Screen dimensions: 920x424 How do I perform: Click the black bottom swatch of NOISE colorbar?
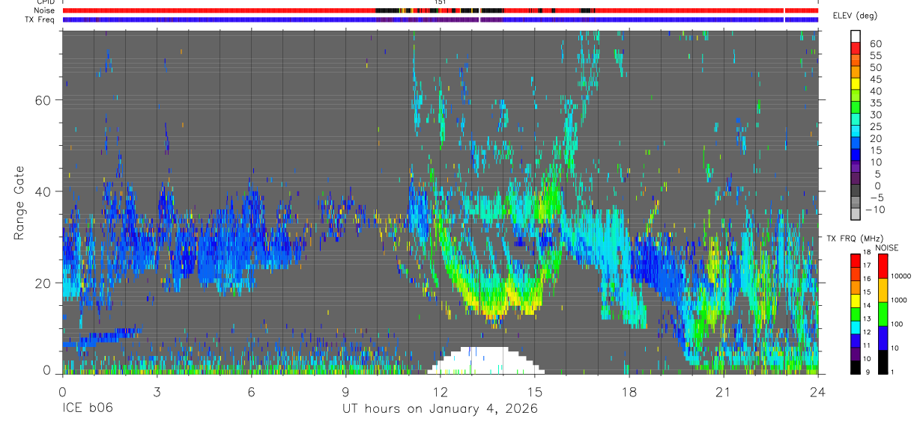883,361
